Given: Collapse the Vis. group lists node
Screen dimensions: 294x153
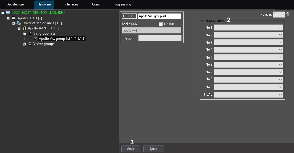Looking at the screenshot, I should pos(24,34).
